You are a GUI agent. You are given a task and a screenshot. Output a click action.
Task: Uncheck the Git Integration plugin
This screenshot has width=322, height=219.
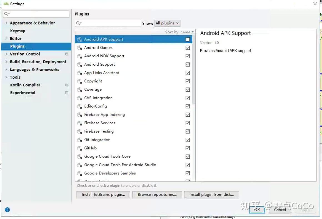coord(188,140)
